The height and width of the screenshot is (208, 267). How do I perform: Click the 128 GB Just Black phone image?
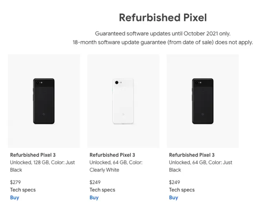44,101
